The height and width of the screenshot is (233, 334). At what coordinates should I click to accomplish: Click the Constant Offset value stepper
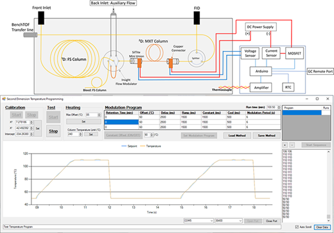(x=152, y=135)
